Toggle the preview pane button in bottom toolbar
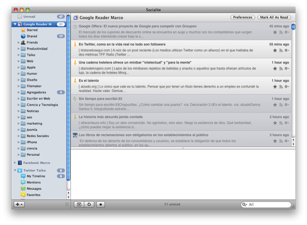The width and height of the screenshot is (307, 225). (79, 204)
